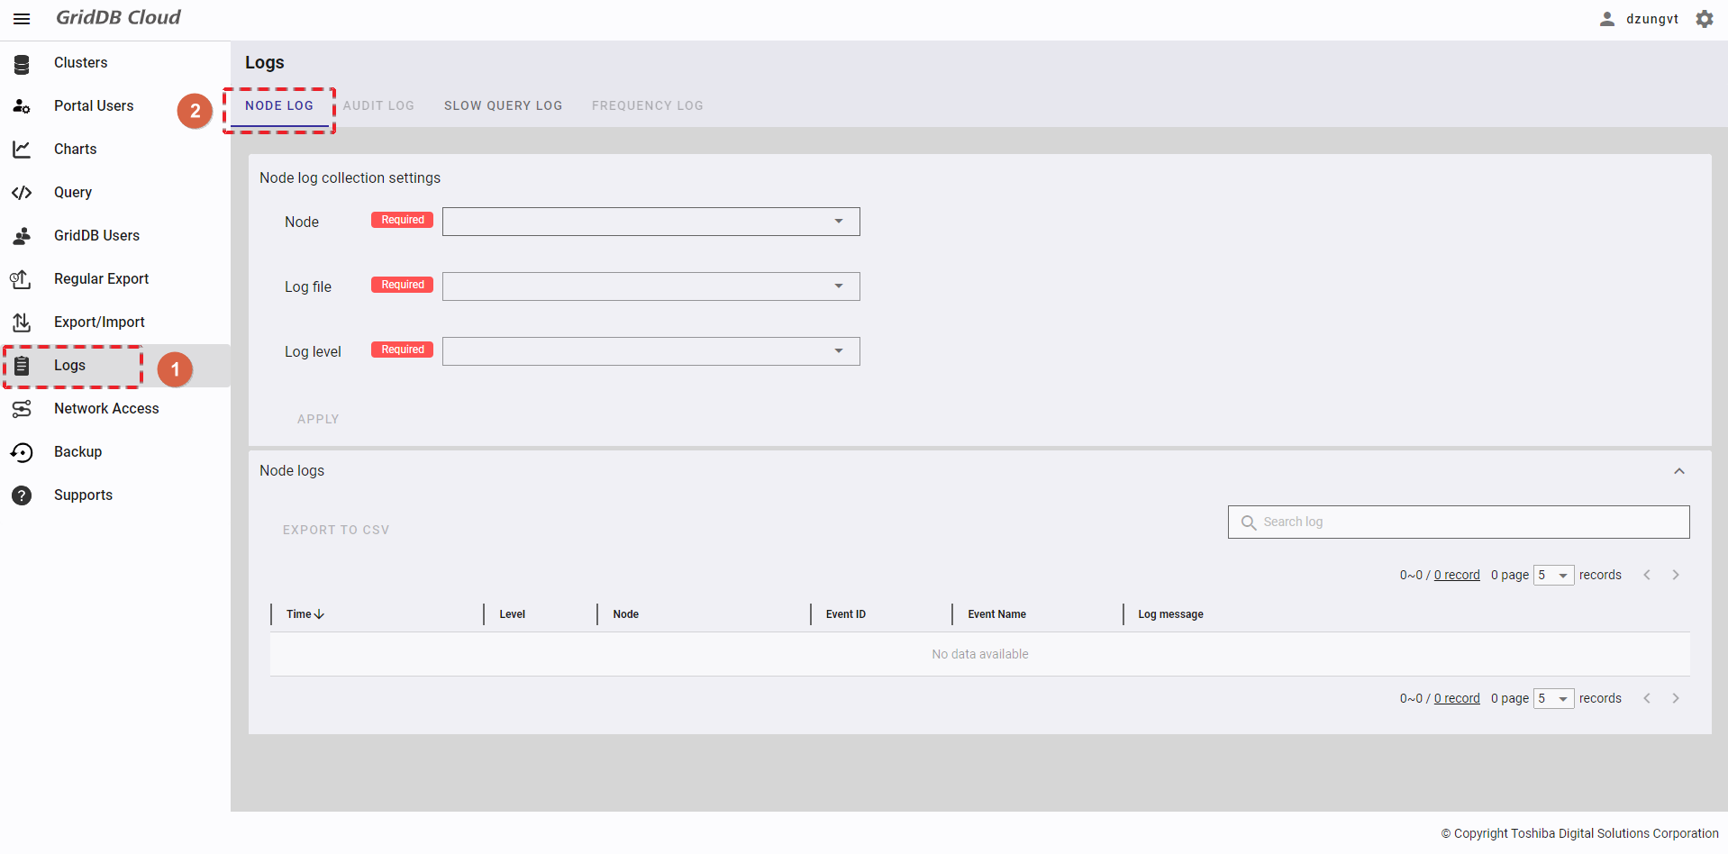Click the top '0 record' link

[x=1456, y=575]
